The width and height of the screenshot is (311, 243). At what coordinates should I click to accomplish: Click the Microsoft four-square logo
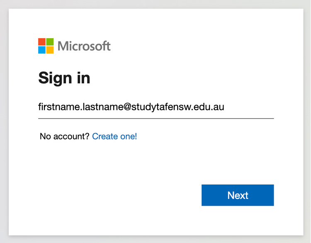pyautogui.click(x=46, y=46)
